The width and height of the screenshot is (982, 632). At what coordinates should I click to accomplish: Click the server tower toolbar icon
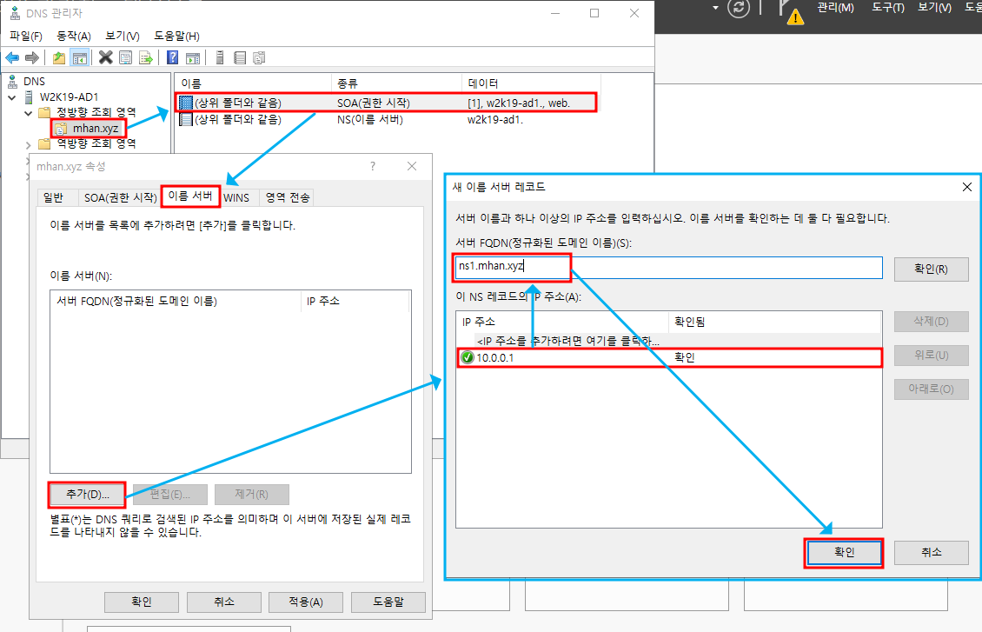pos(220,58)
